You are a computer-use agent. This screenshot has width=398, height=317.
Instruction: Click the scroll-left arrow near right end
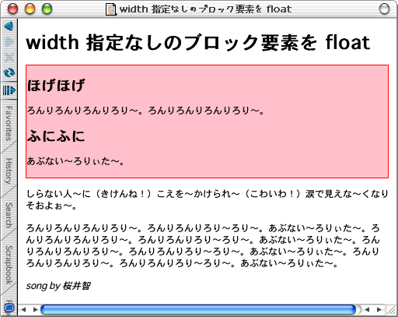(x=367, y=309)
